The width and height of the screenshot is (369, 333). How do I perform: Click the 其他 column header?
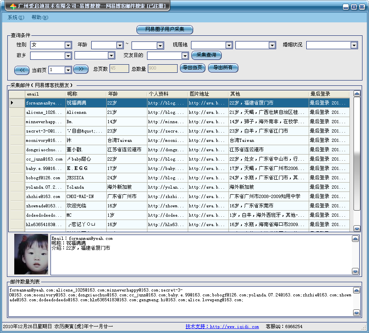(x=268, y=94)
